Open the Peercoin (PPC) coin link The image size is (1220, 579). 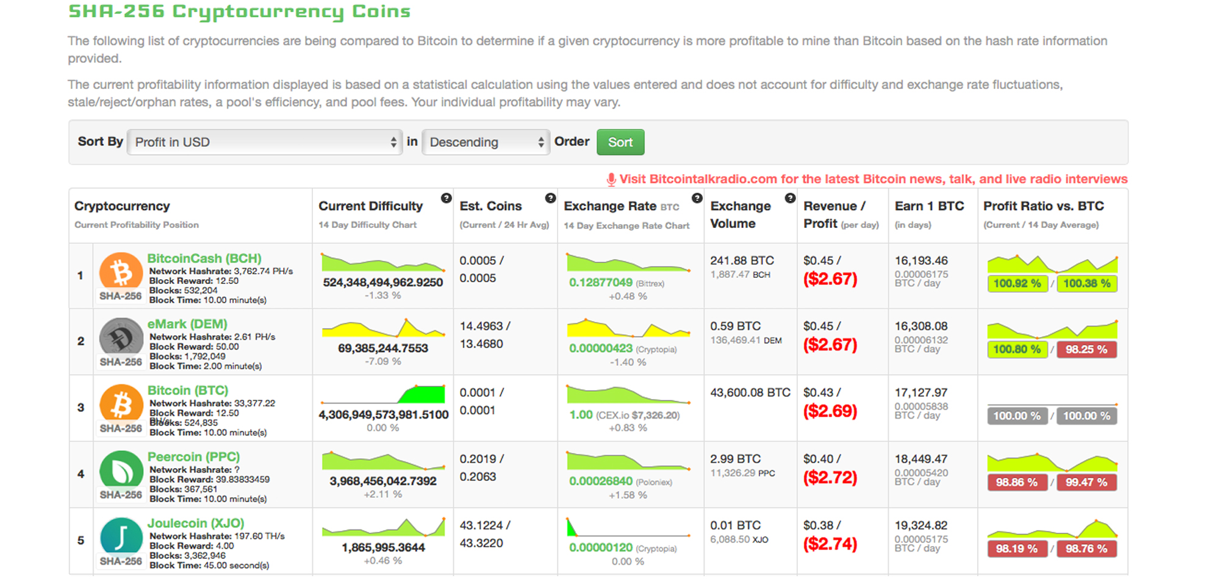pyautogui.click(x=193, y=457)
